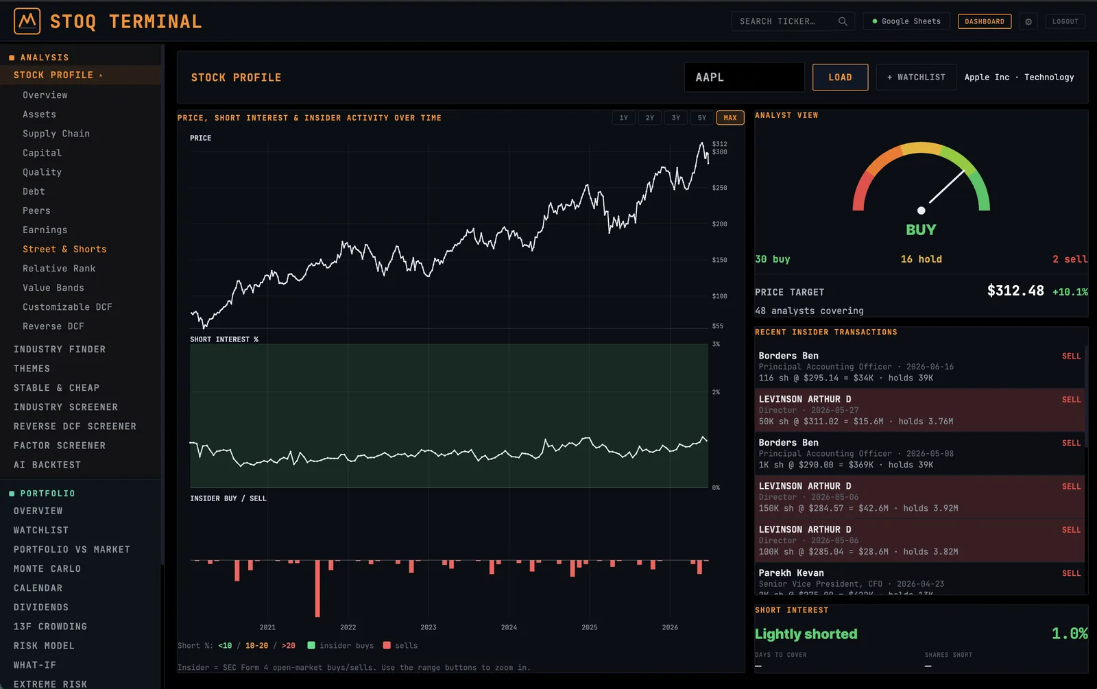Select the 5Y range toggle
The height and width of the screenshot is (689, 1097).
point(702,118)
